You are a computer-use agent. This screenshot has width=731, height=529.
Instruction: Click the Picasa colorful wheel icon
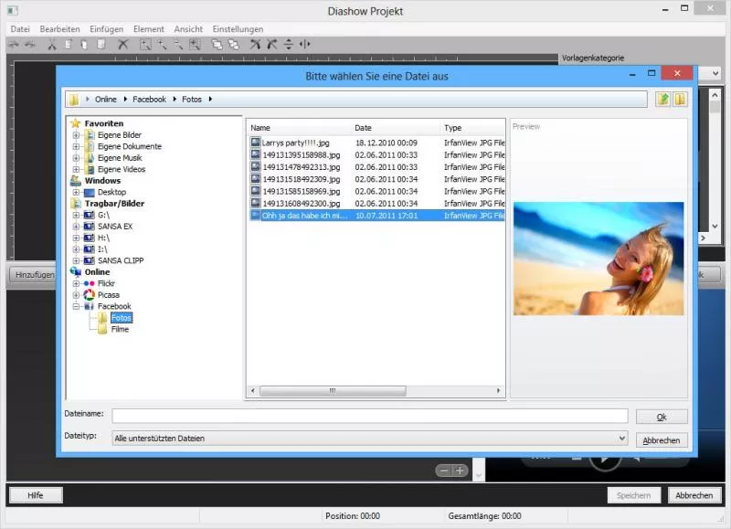pyautogui.click(x=89, y=295)
